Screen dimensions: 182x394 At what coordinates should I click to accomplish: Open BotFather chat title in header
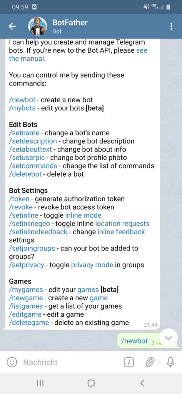pos(70,23)
